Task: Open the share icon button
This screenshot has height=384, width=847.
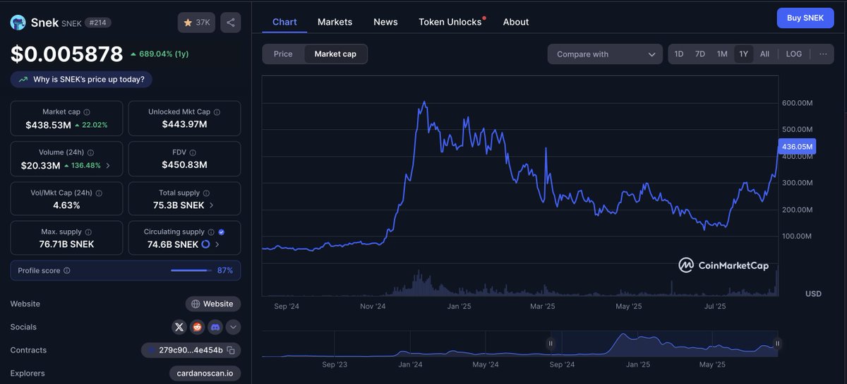Action: coord(230,23)
